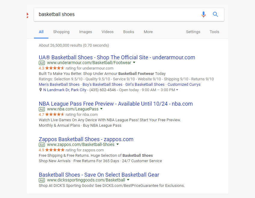255x198 pixels.
Task: Open the More menu
Action: coord(148,32)
